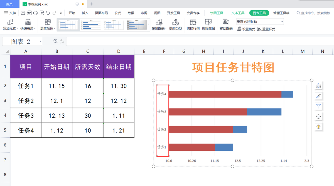
Task: Click cell 任务1
Action: [x=26, y=86]
